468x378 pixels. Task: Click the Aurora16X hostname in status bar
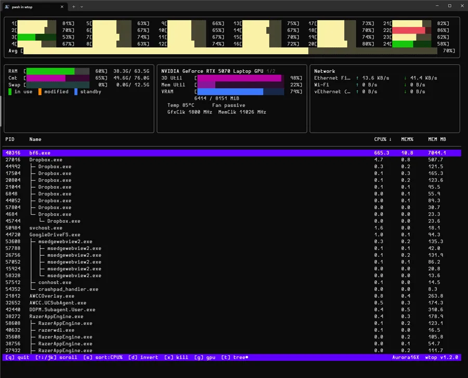point(405,357)
